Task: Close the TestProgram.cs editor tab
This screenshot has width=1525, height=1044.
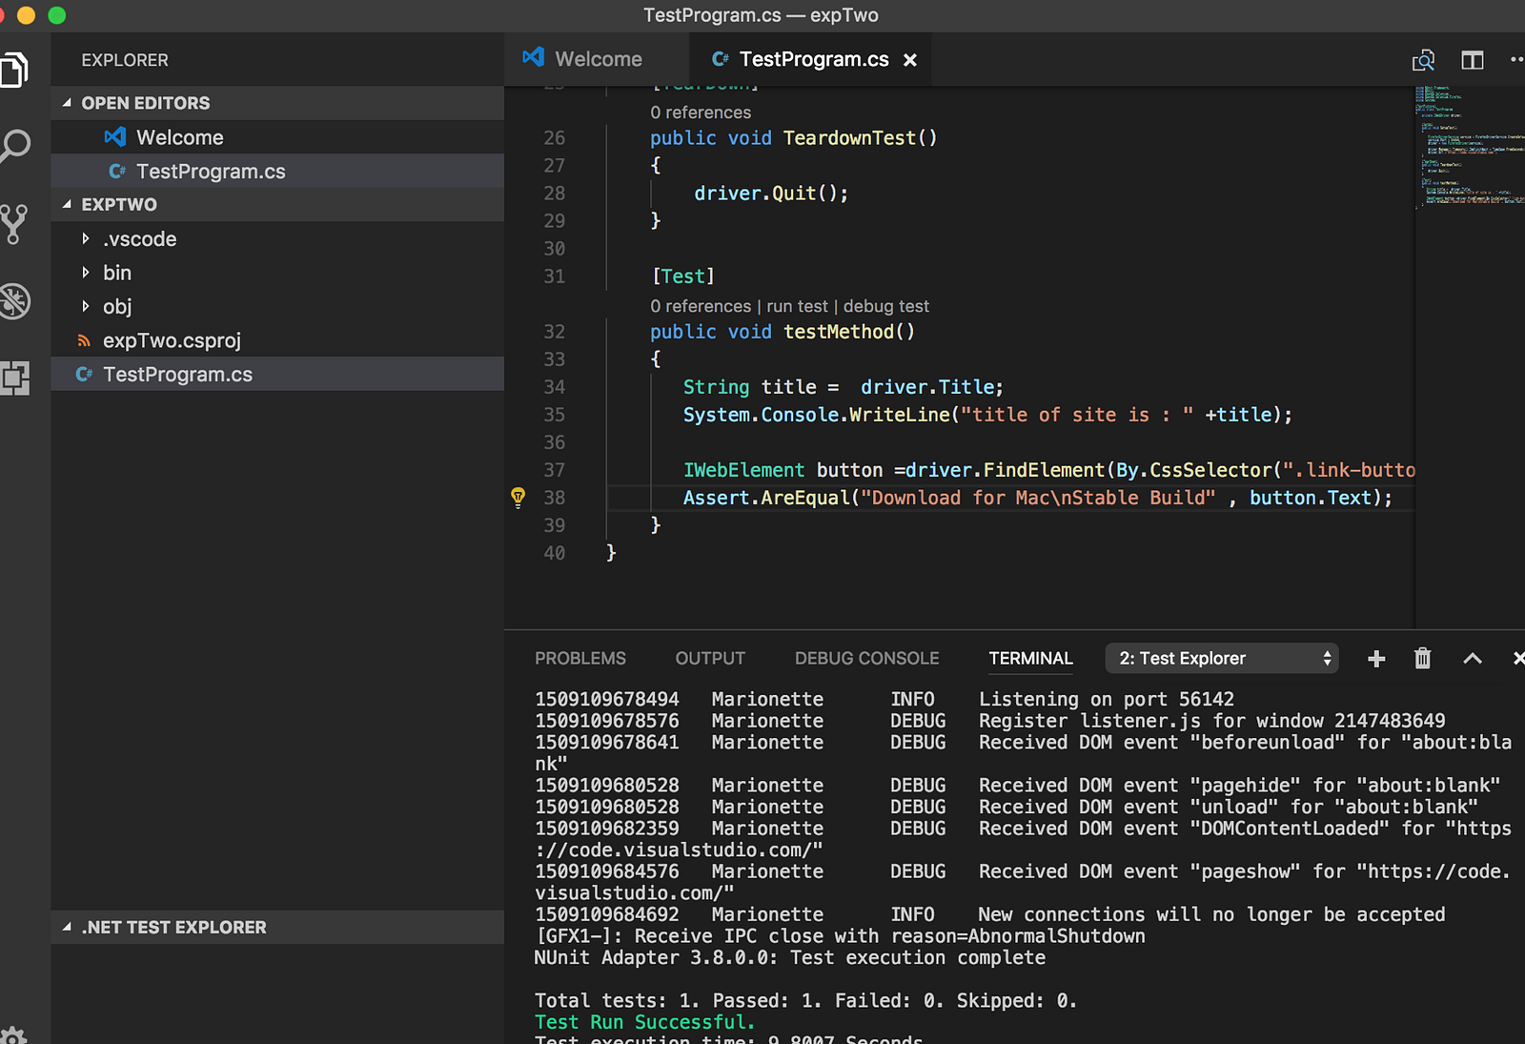Action: point(910,60)
